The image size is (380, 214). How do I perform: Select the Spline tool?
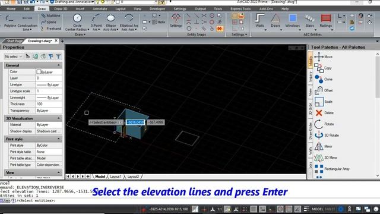49,22
